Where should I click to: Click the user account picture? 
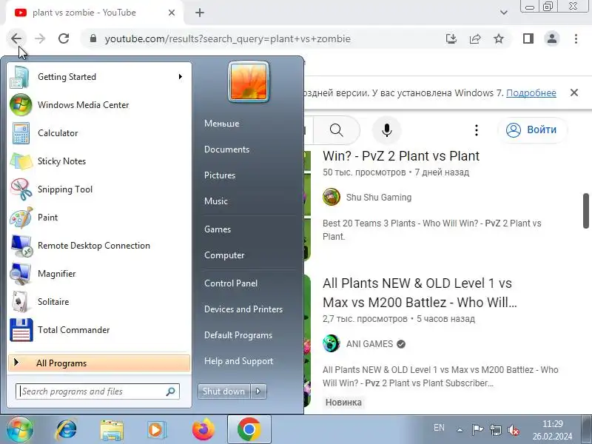pos(249,81)
